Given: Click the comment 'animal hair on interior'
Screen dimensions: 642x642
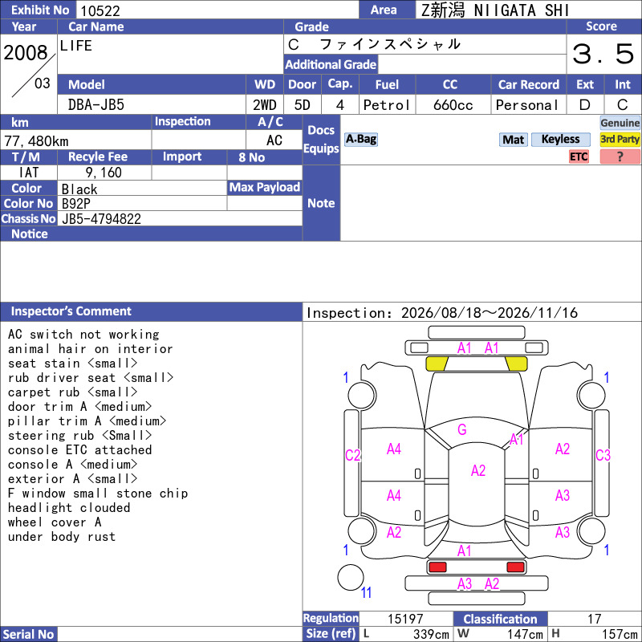Looking at the screenshot, I should point(91,349).
